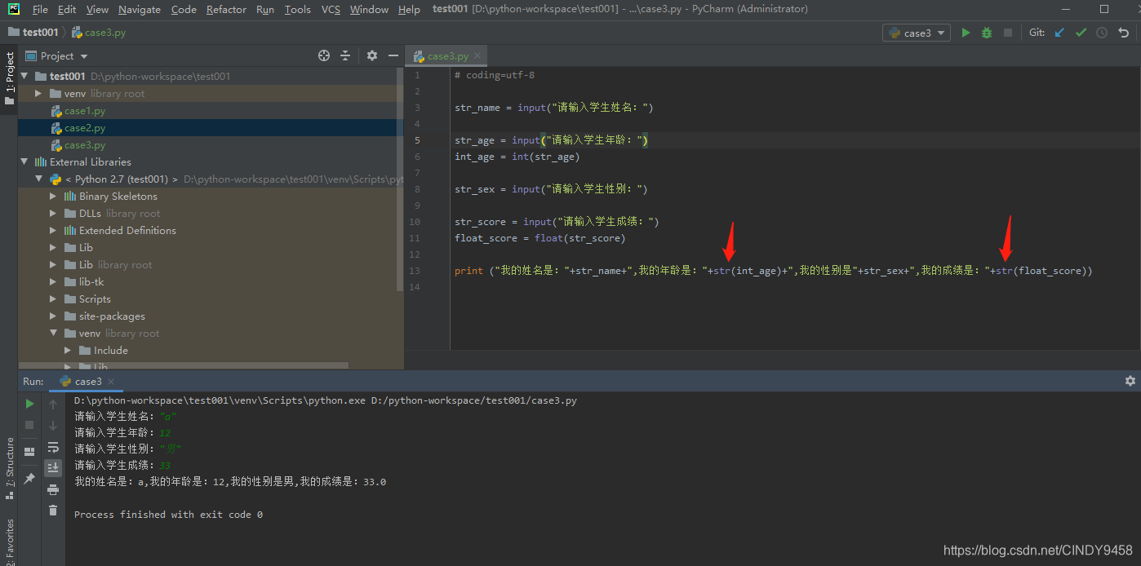Screen dimensions: 1141x566
Task: Click the Project panel horizontal scrollbar
Action: pos(184,366)
